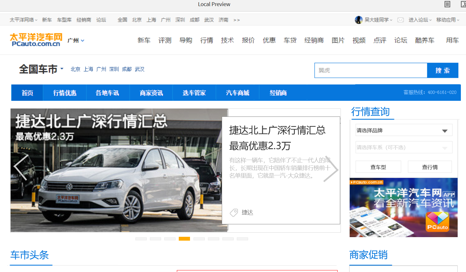466x272 pixels.
Task: Click the 车市头条 section heading
Action: [x=30, y=255]
